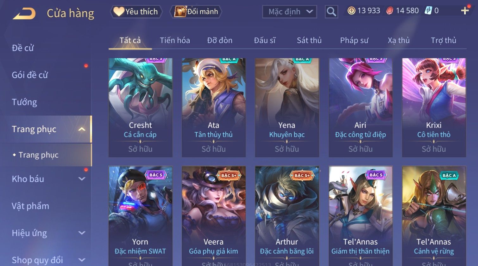Select the Tiến hóa tab
Screen dimensions: 478x266
175,40
